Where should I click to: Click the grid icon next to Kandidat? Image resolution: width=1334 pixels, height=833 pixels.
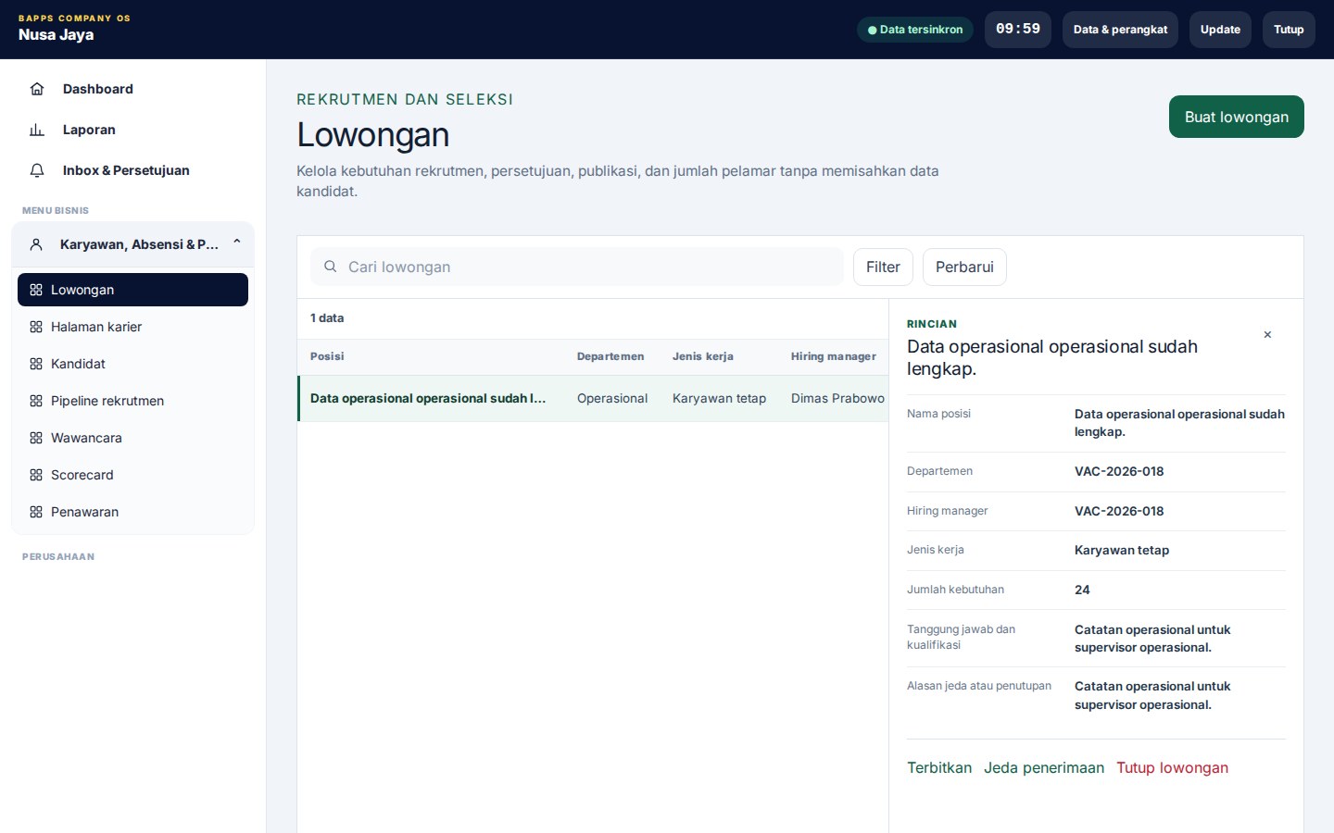[x=36, y=364]
